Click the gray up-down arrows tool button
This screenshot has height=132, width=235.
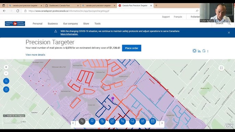pyautogui.click(x=82, y=121)
